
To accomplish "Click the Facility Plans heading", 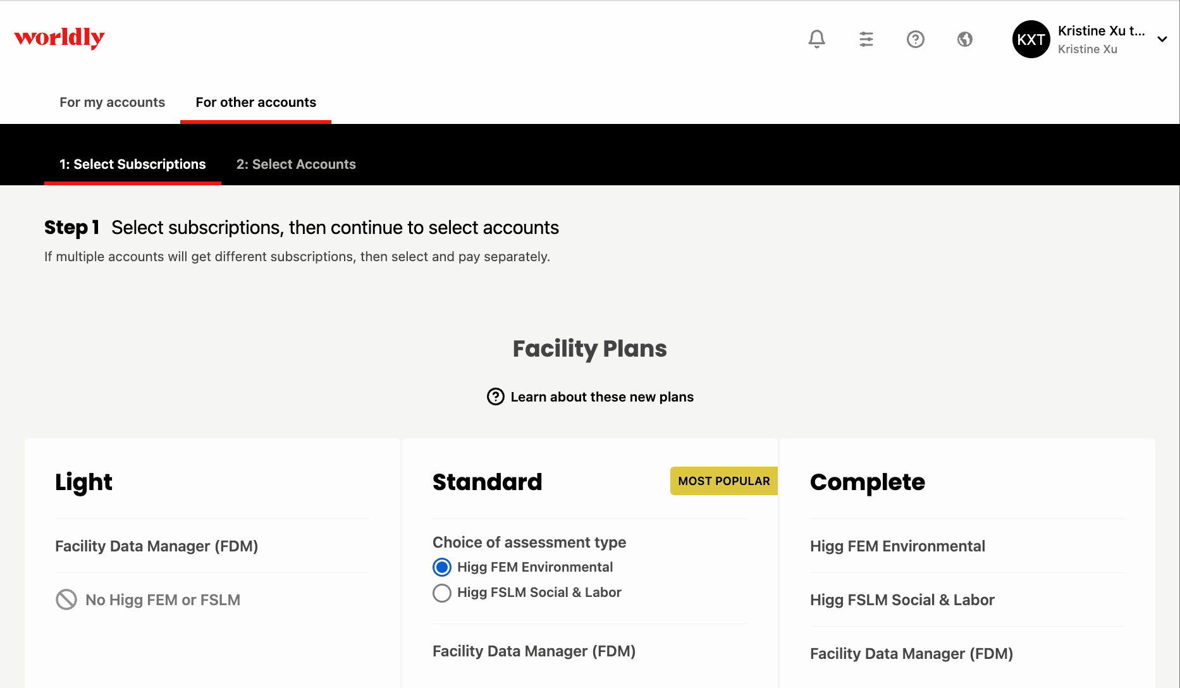I will click(x=590, y=349).
